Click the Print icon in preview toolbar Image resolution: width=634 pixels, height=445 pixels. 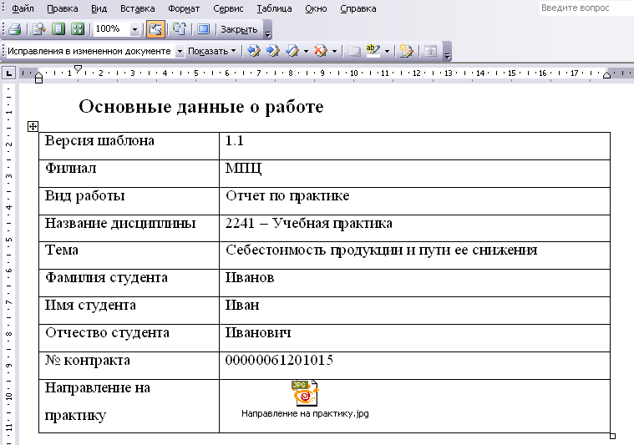(15, 29)
